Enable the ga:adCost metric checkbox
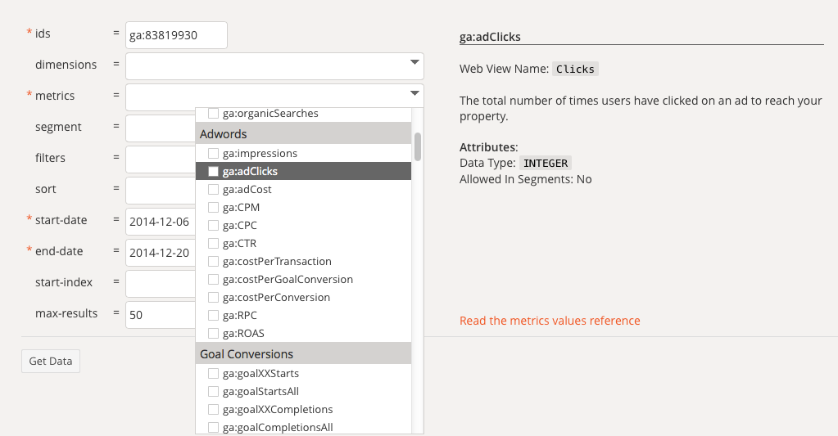This screenshot has width=838, height=436. 214,190
